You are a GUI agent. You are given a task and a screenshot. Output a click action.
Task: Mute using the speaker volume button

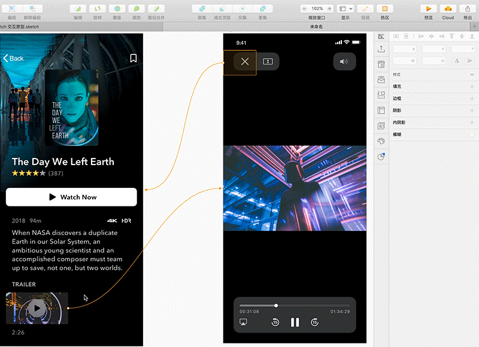(x=344, y=62)
